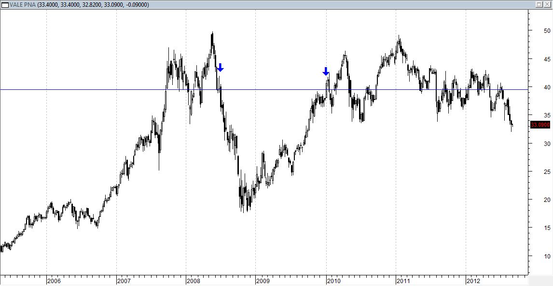Select the blue down arrow near mid-2008
The image size is (553, 286).
click(220, 68)
